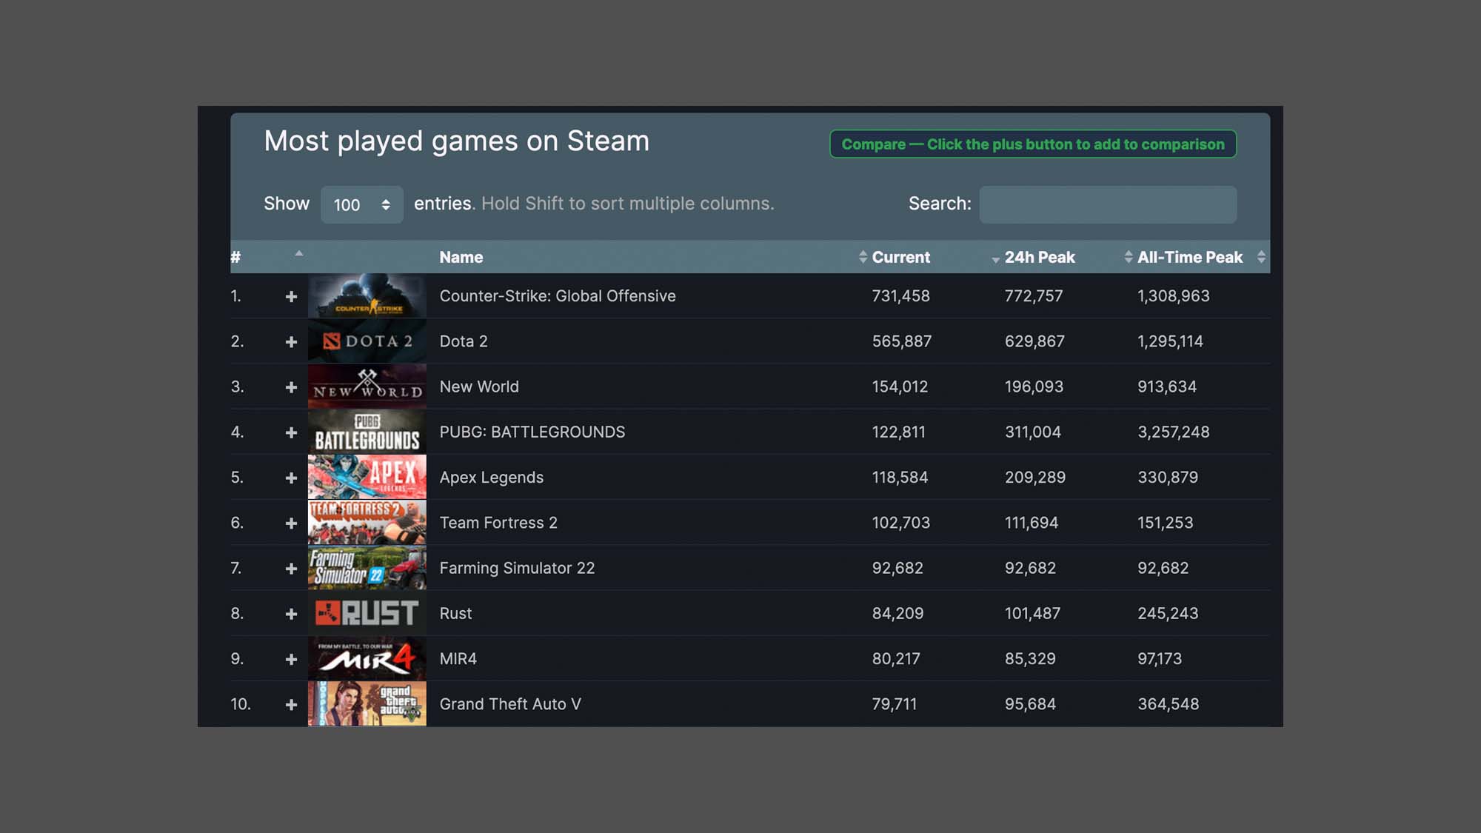Open the Rust name link

coord(455,613)
